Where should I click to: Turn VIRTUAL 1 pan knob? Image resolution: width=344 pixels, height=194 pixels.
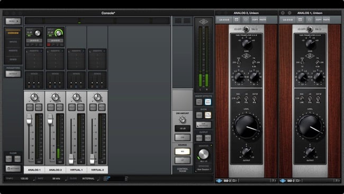(76, 97)
